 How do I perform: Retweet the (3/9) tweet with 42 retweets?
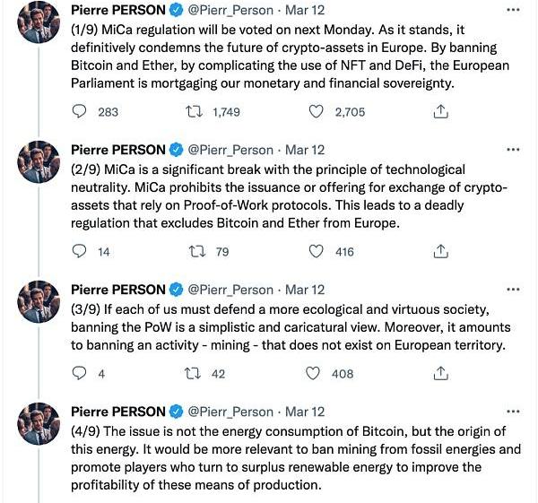tap(193, 373)
